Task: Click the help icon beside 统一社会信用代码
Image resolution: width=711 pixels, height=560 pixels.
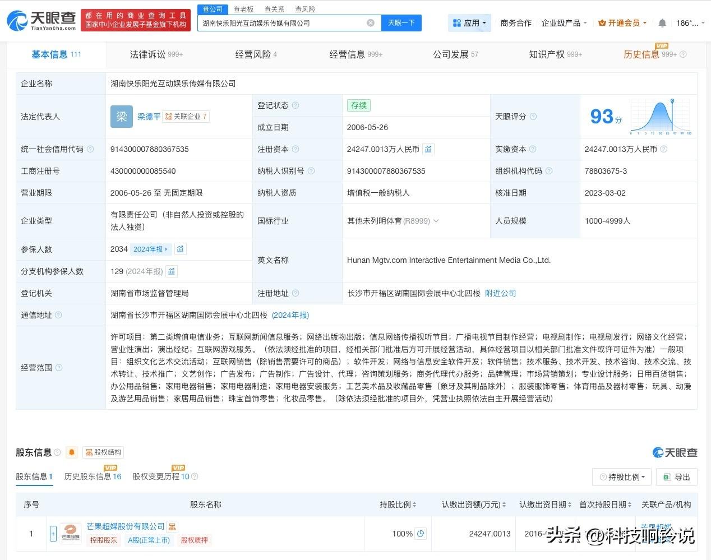Action: coord(90,149)
